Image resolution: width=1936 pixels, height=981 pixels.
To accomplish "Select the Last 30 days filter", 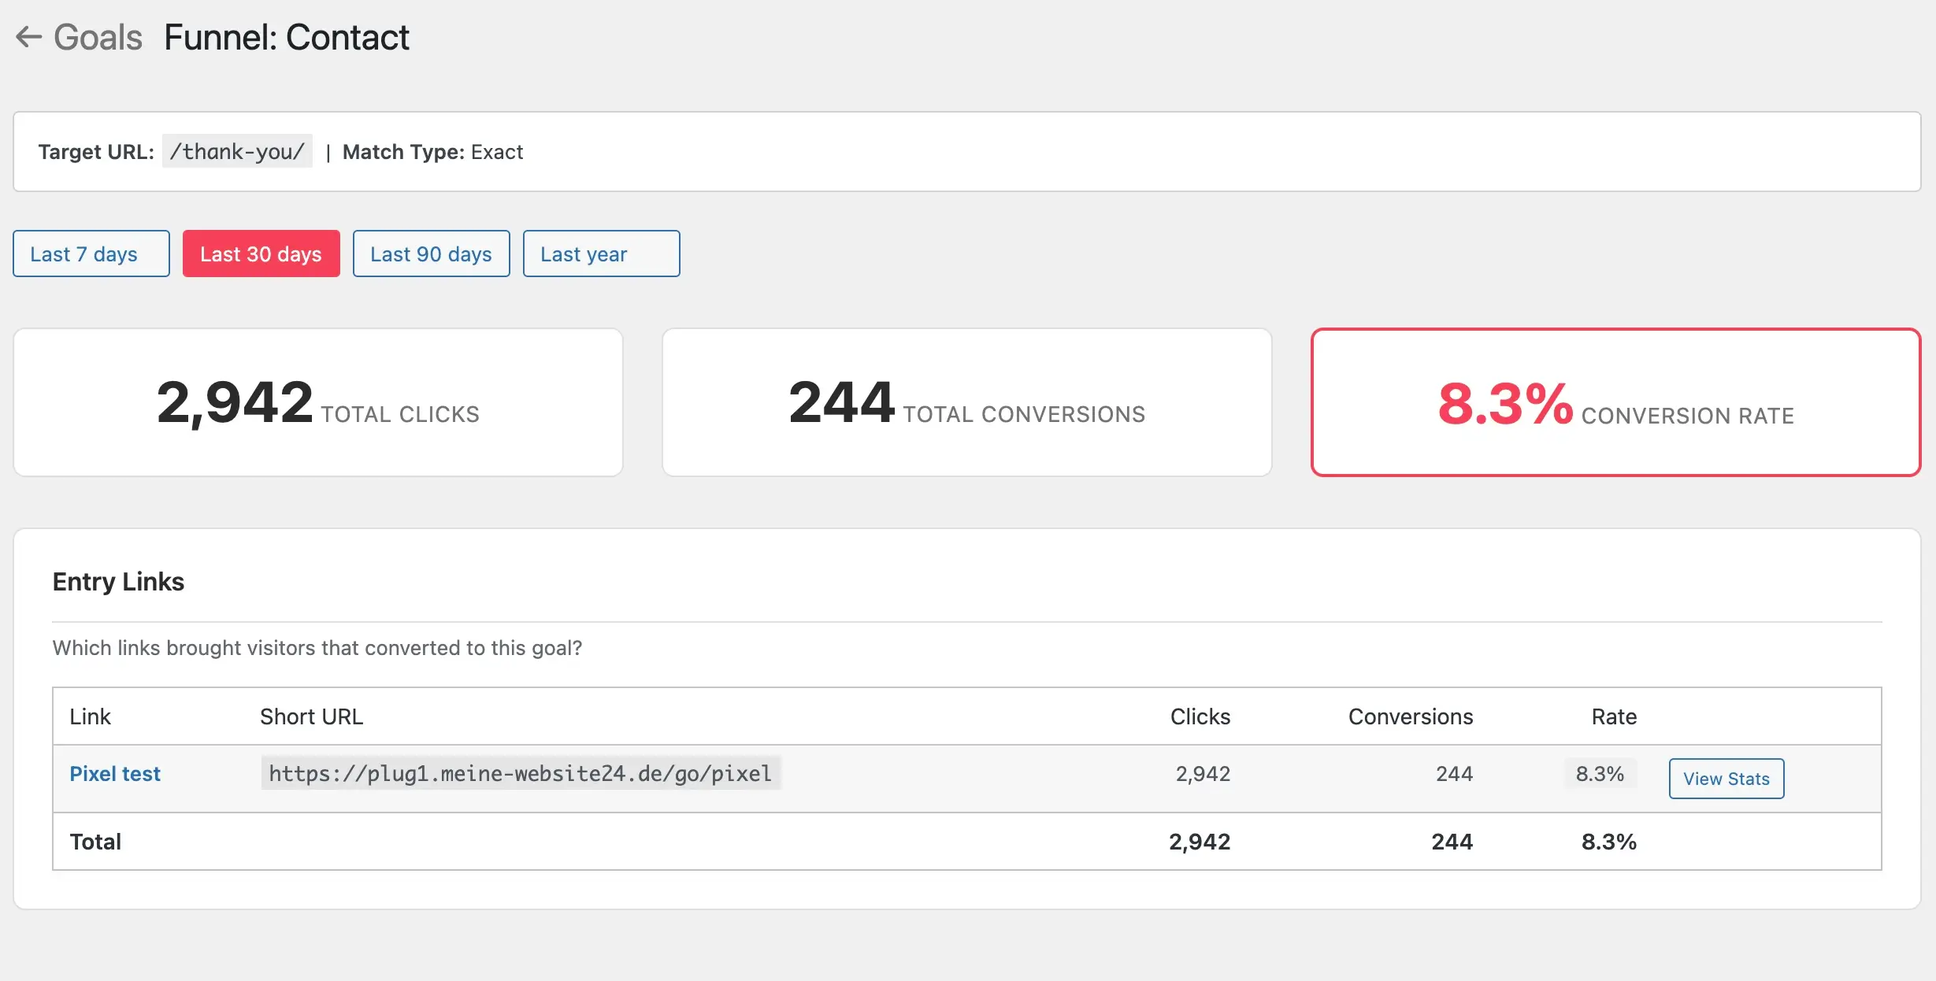I will point(261,254).
